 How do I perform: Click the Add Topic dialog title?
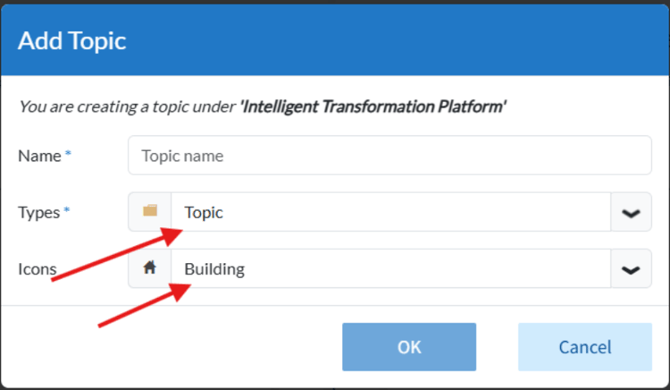pos(72,40)
